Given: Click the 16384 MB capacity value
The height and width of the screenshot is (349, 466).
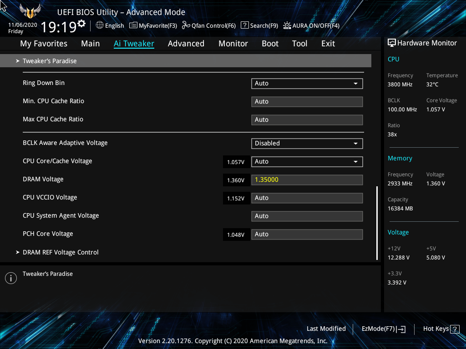Looking at the screenshot, I should tap(400, 209).
